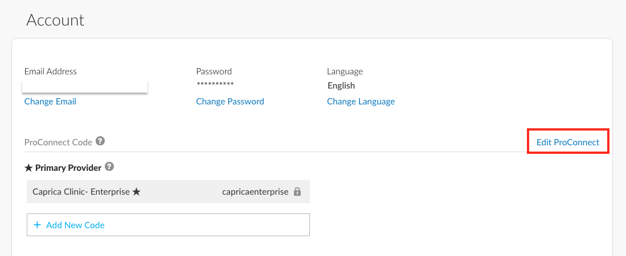This screenshot has height=256, width=626.
Task: Select the Caprica Clinic- Enterprise provider row
Action: click(x=168, y=191)
